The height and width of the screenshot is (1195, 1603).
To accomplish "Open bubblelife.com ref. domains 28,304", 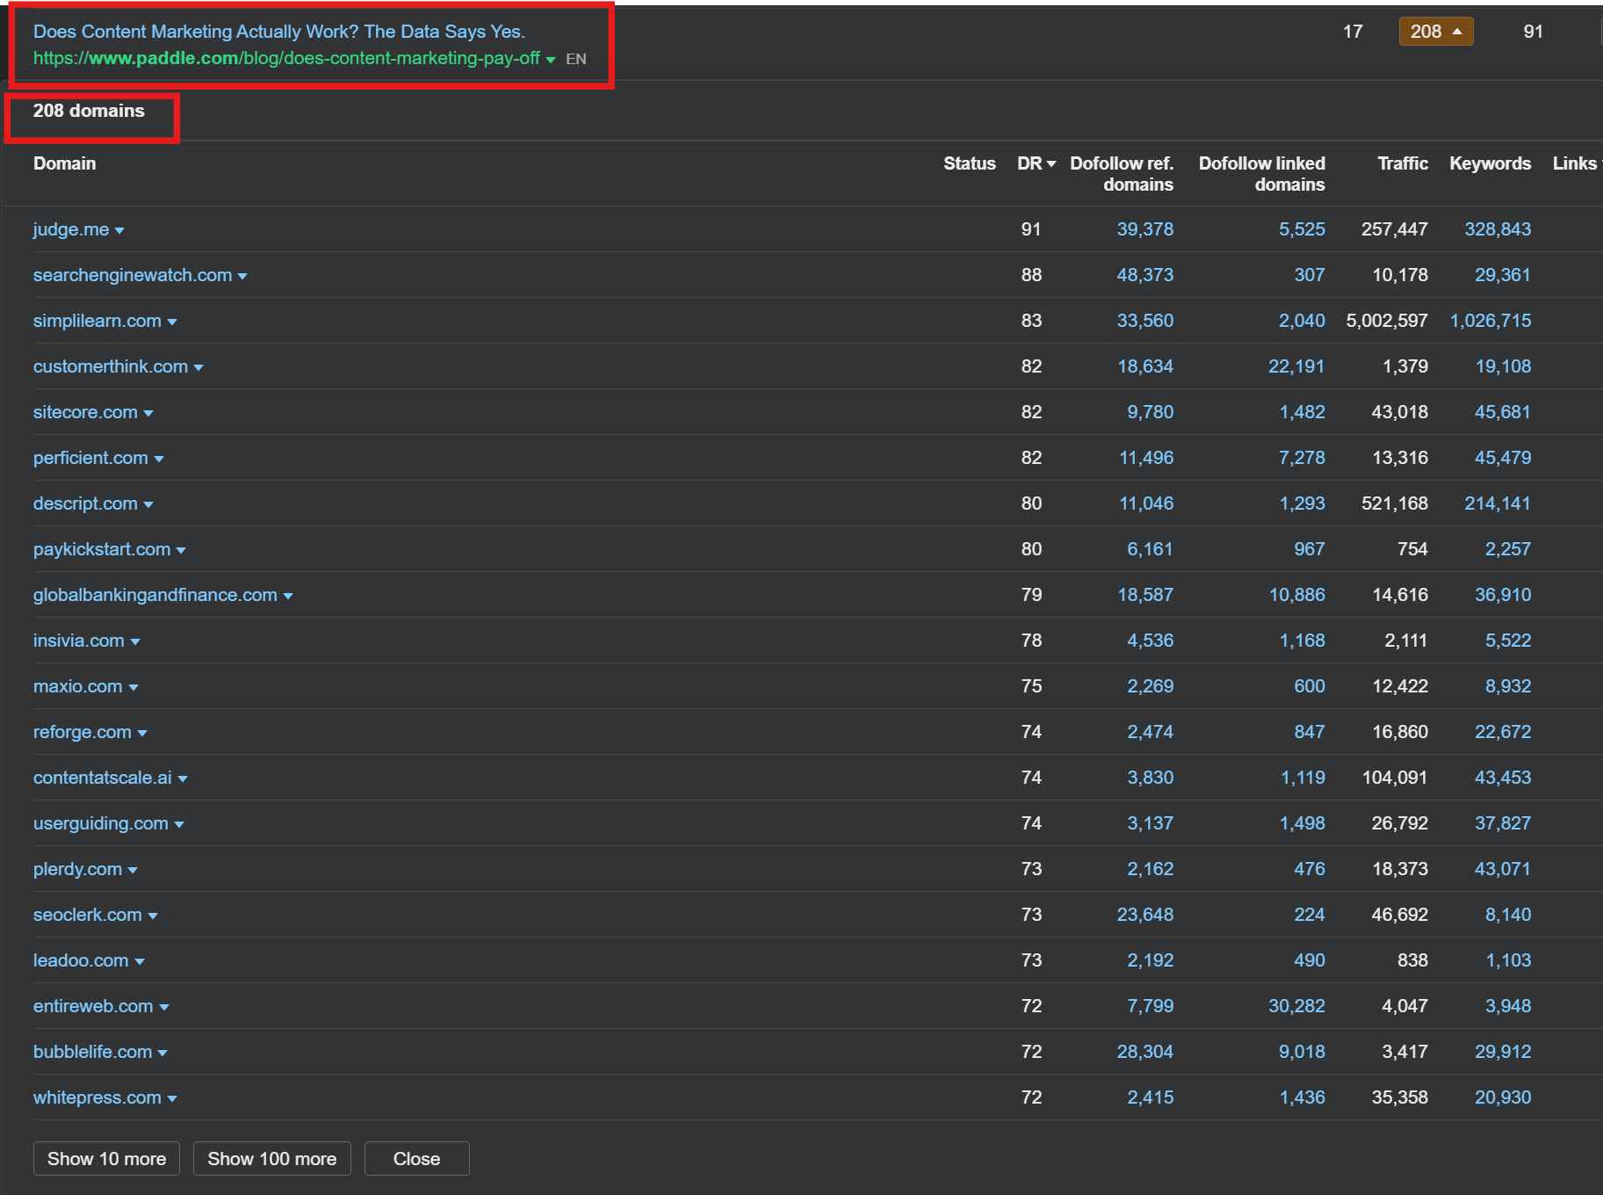I will (1145, 1052).
